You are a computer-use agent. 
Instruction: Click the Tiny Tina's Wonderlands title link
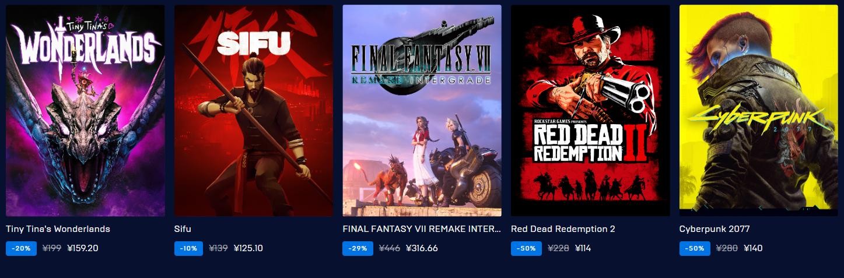pyautogui.click(x=58, y=229)
